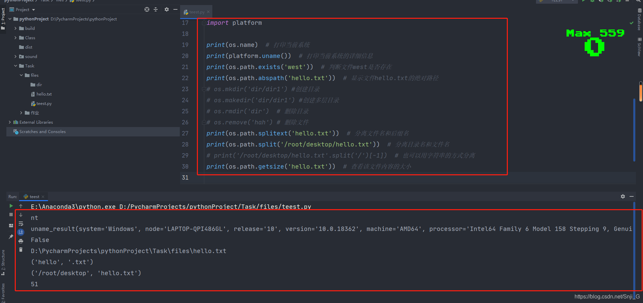Click line number 19 in gutter
This screenshot has width=643, height=303.
(185, 45)
